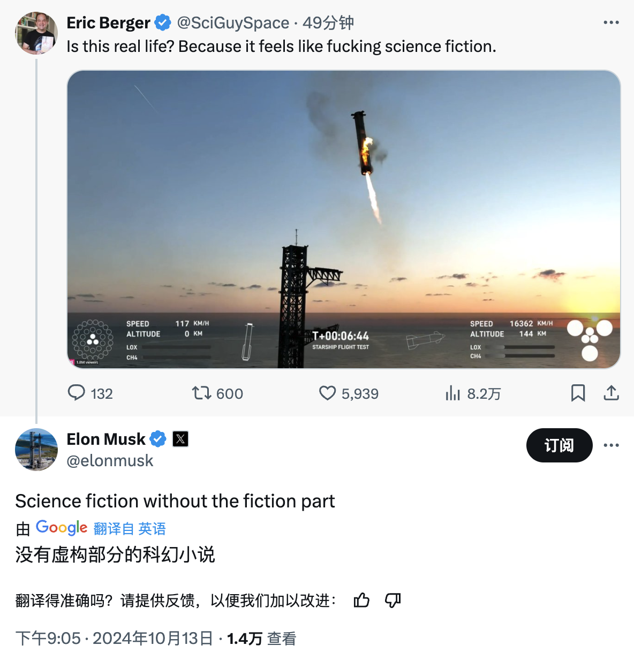The width and height of the screenshot is (634, 653).
Task: Open Elon Musk's profile avatar
Action: [x=36, y=450]
